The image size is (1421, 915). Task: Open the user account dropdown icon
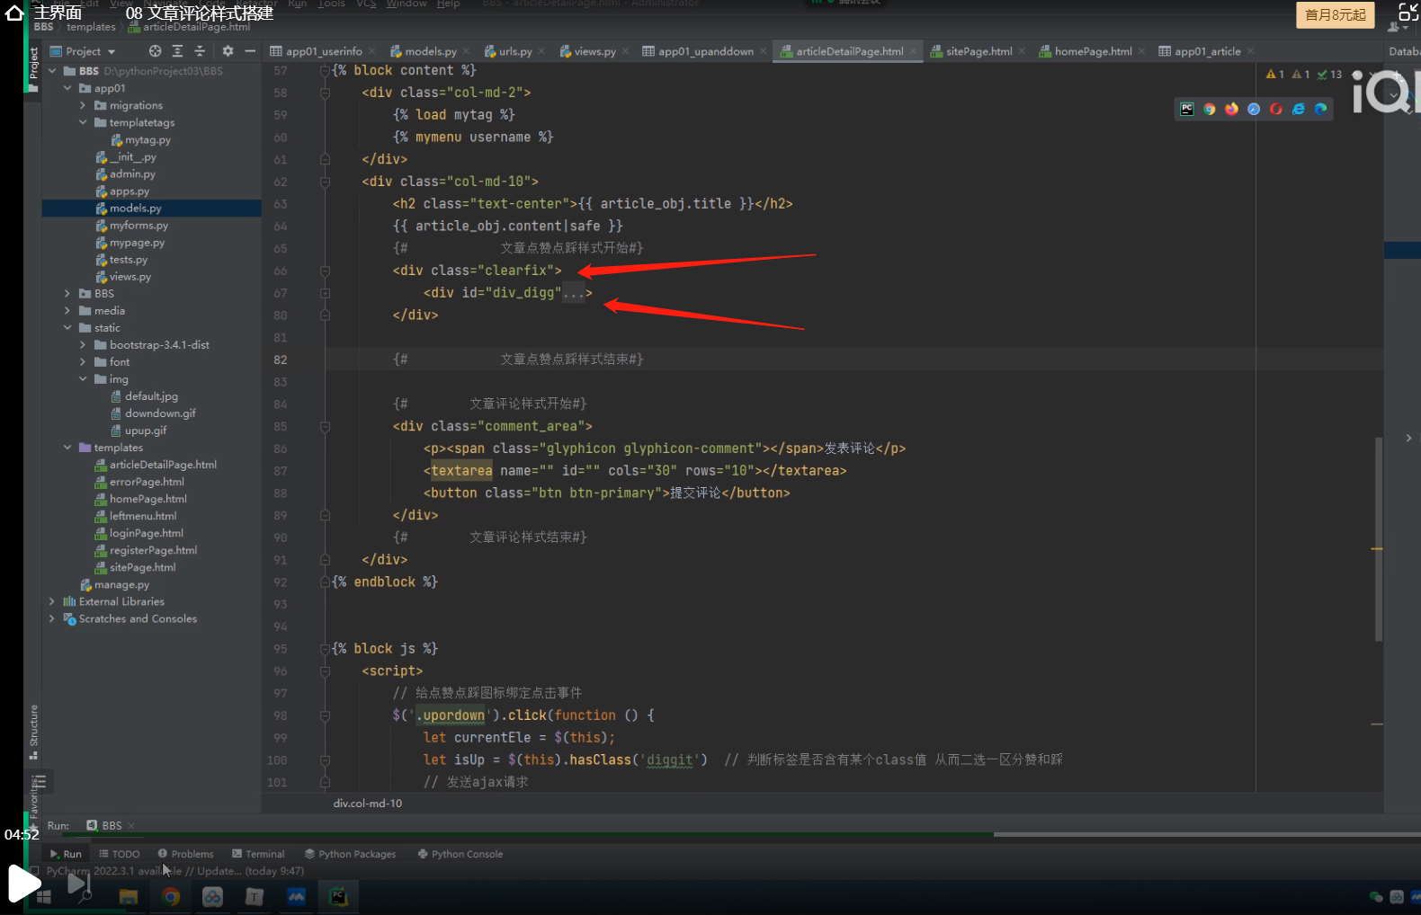tap(1399, 26)
